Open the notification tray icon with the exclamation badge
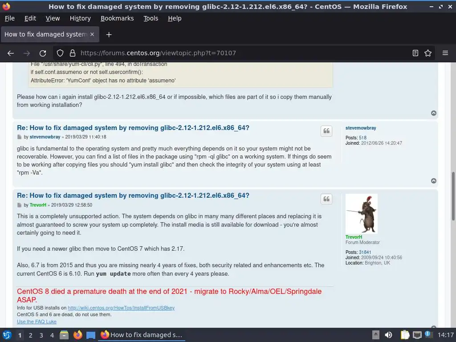The width and height of the screenshot is (456, 342). tap(428, 334)
